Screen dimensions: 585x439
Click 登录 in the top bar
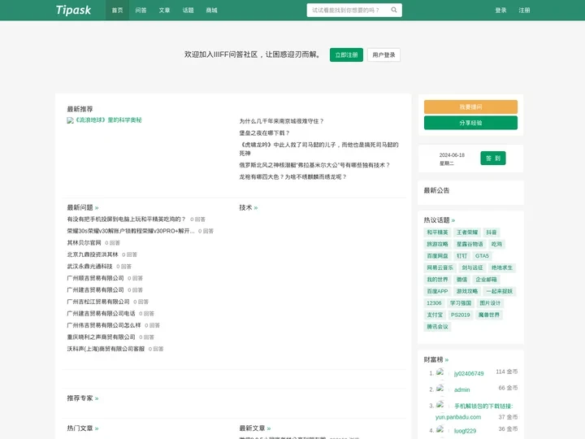coord(500,10)
